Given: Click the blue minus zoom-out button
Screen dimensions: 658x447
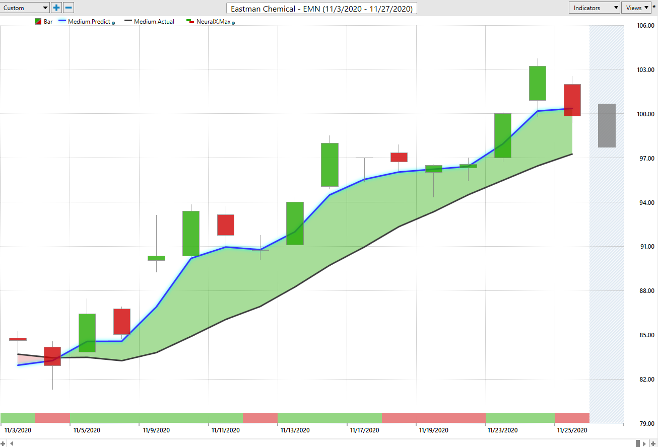Looking at the screenshot, I should (x=69, y=8).
